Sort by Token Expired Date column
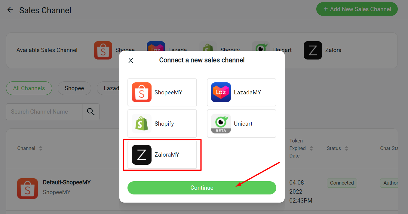408x214 pixels. (311, 148)
